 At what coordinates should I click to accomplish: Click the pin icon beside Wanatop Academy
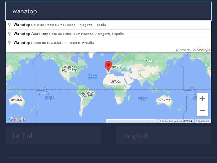(x=10, y=34)
